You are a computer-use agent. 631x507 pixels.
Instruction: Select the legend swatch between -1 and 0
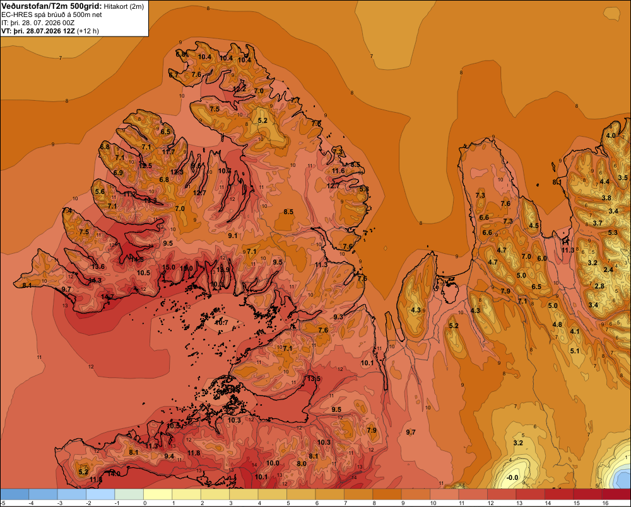[129, 494]
